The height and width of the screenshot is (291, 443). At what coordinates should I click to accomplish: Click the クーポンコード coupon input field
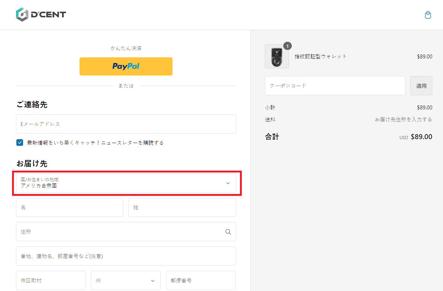(335, 86)
